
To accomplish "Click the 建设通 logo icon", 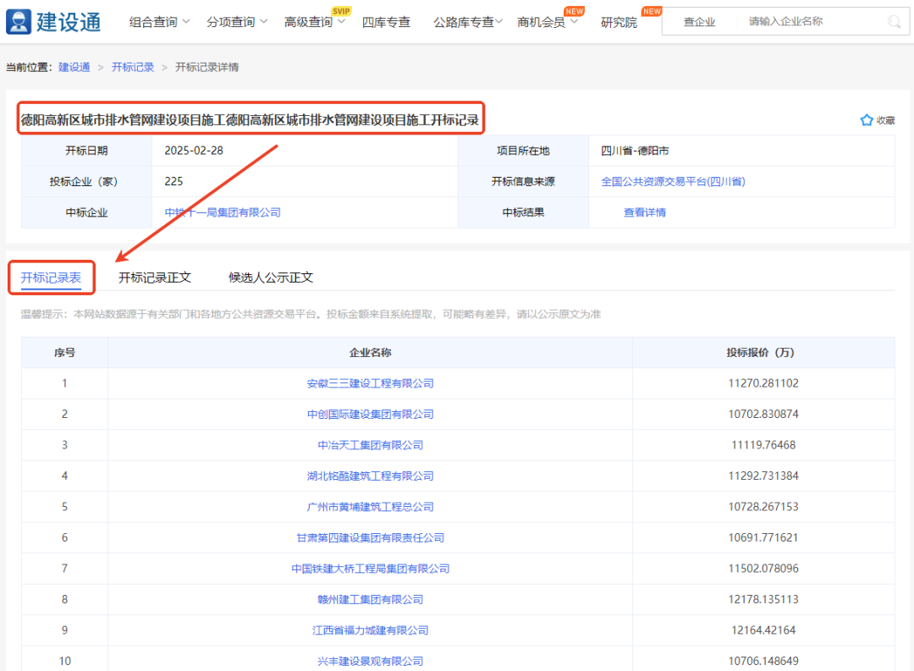I will tap(19, 22).
